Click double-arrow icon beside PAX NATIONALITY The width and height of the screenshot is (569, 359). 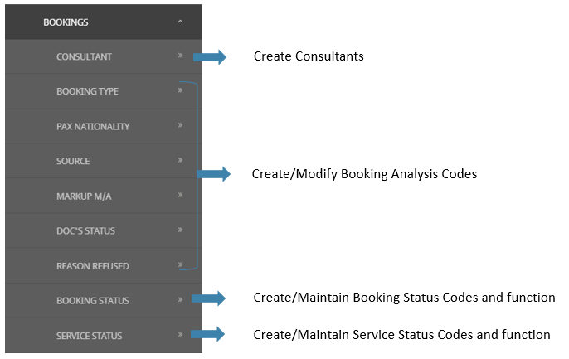point(180,125)
